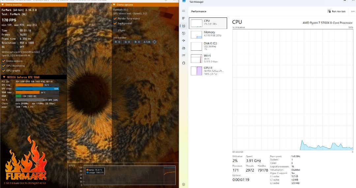Open the three-dot more options menu
The height and width of the screenshot is (188, 356).
click(353, 11)
